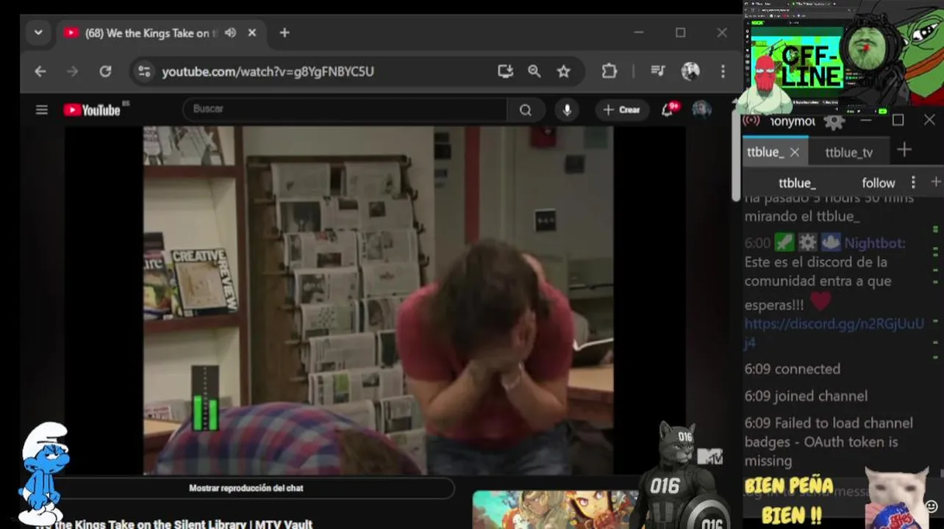This screenshot has height=529, width=944.
Task: Maximize the Chatterino window
Action: 898,120
